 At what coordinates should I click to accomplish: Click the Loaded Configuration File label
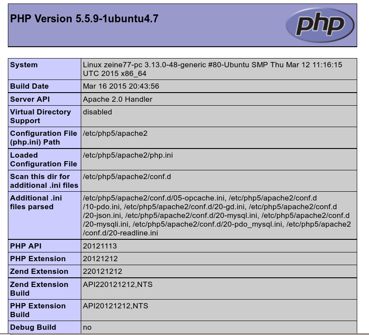point(43,159)
